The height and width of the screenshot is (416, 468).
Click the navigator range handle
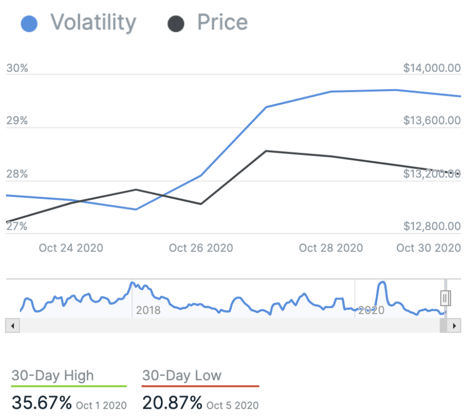tap(445, 299)
